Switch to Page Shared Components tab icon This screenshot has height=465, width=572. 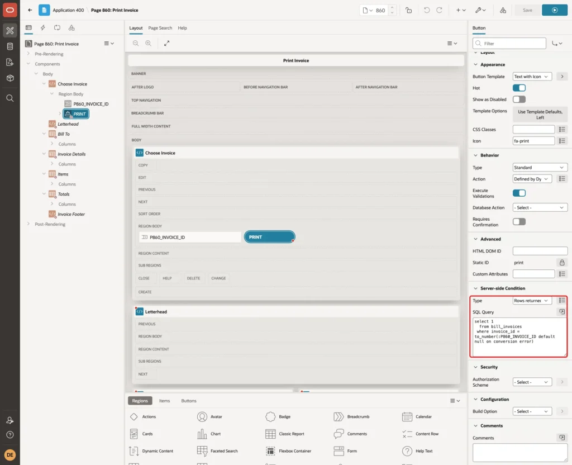71,28
